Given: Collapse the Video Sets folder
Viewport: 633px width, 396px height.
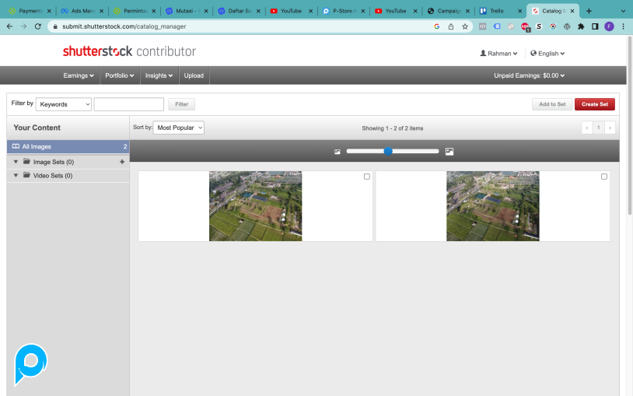Looking at the screenshot, I should click(16, 176).
